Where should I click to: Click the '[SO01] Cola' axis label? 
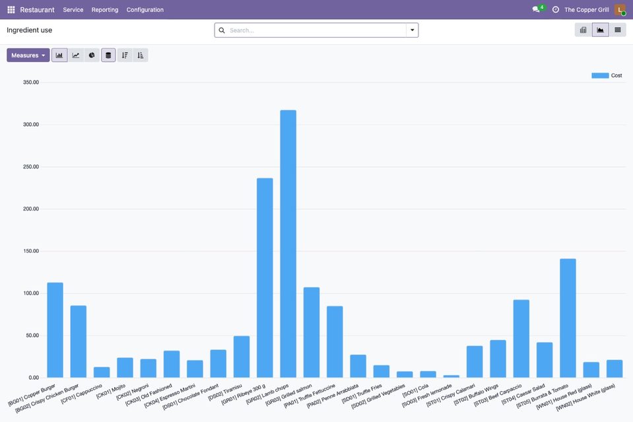point(415,390)
